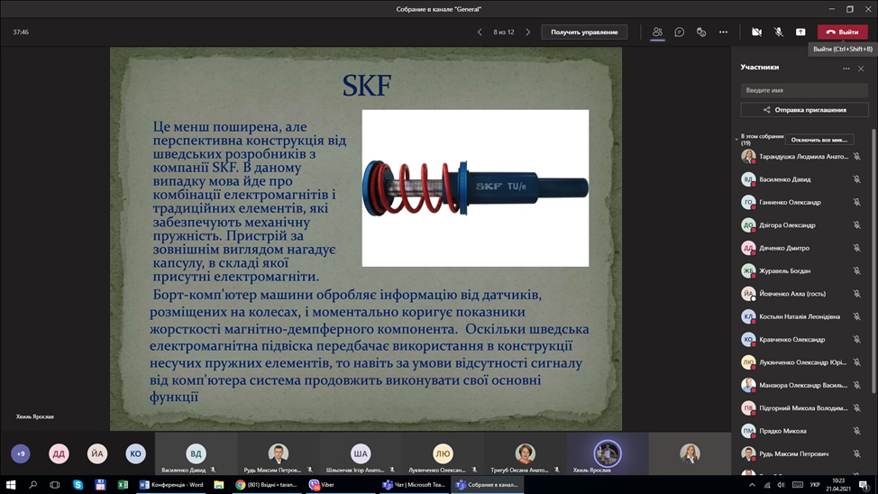878x494 pixels.
Task: Go to the next slide arrow
Action: tap(527, 32)
